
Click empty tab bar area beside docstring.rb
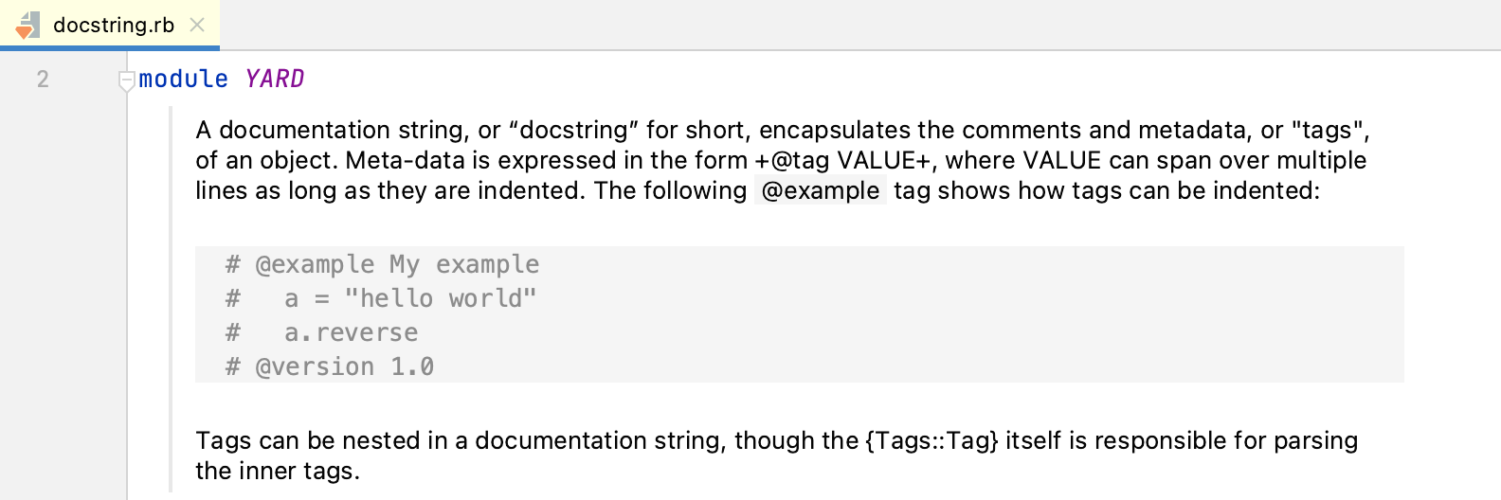click(x=853, y=26)
